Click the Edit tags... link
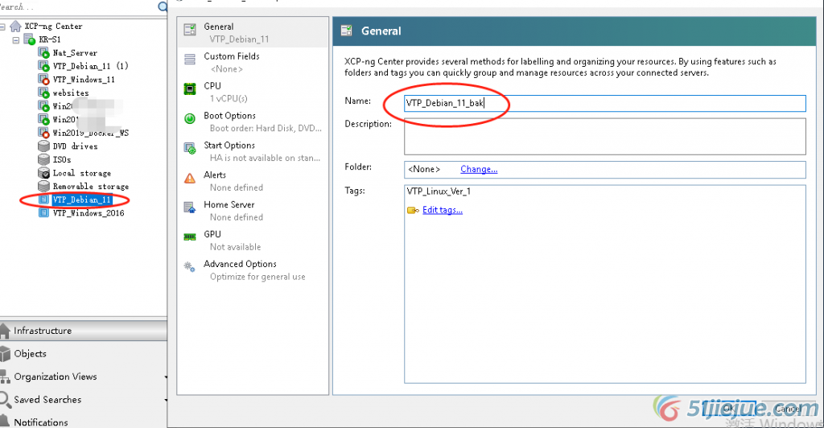The height and width of the screenshot is (428, 824). (x=442, y=210)
